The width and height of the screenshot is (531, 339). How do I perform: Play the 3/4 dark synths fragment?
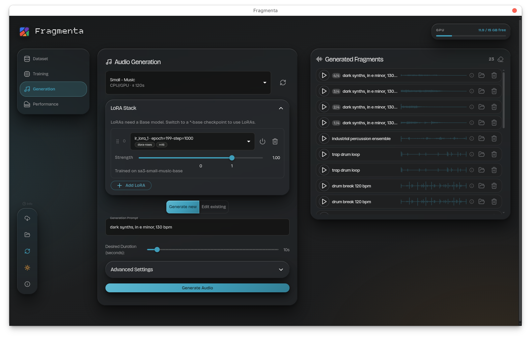[x=324, y=91]
